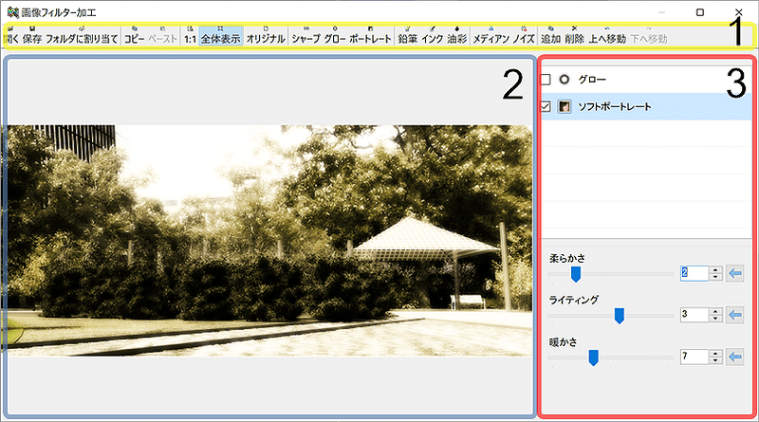
Task: Click the ペースト (Paste) toolbar button
Action: [x=162, y=36]
